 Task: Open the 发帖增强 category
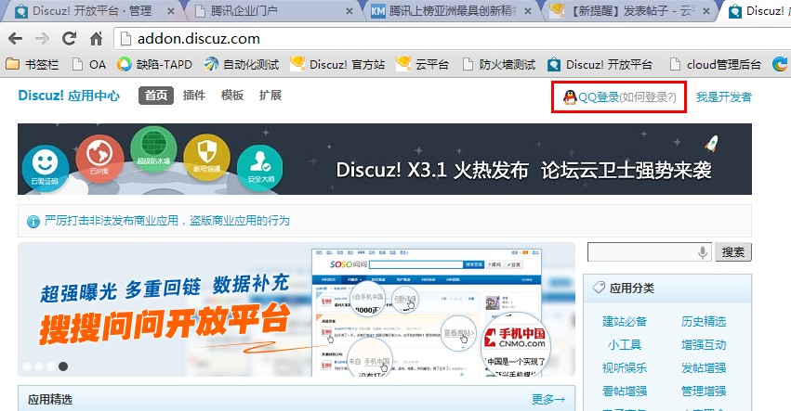pos(704,367)
